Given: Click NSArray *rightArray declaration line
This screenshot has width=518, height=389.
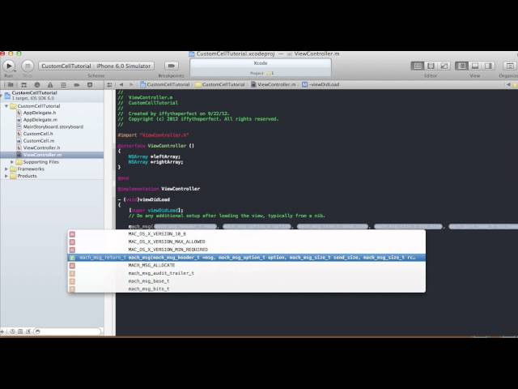Looking at the screenshot, I should pos(155,162).
